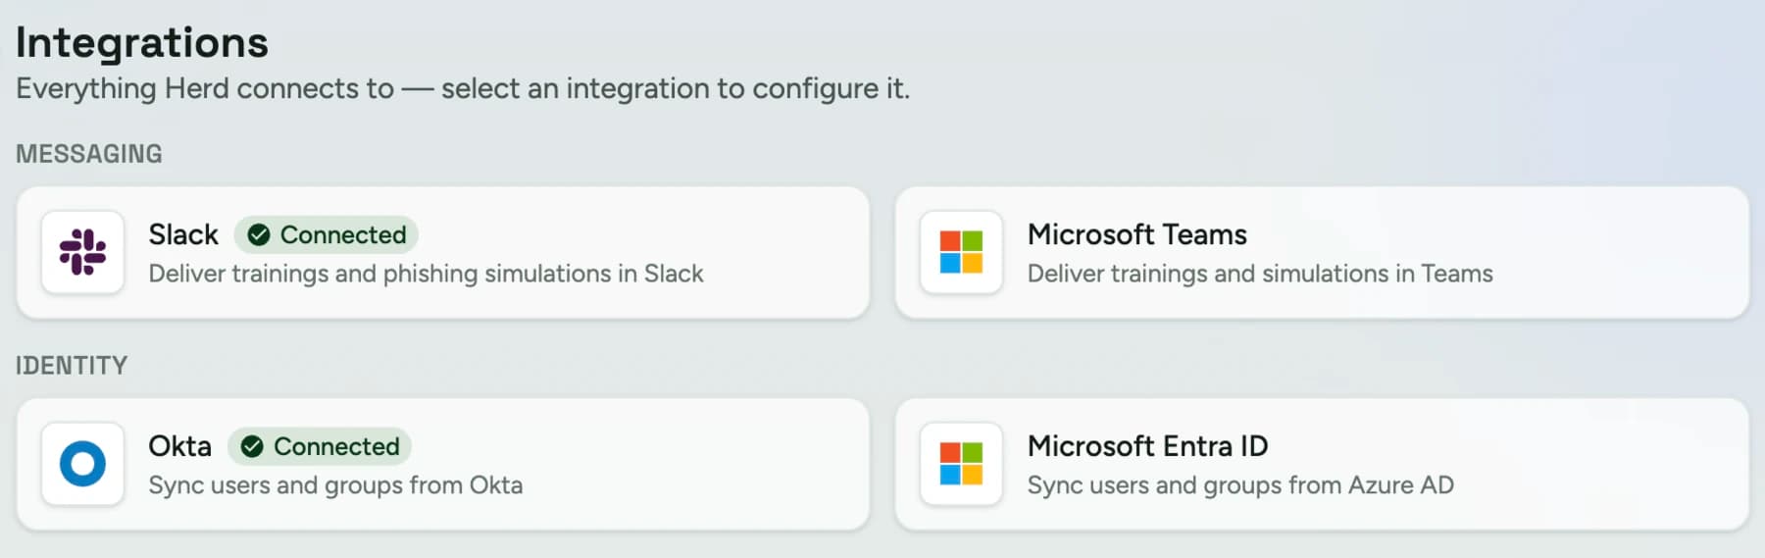This screenshot has width=1765, height=558.
Task: Click 'Deliver trainings and simulations in Teams' text
Action: (1260, 274)
